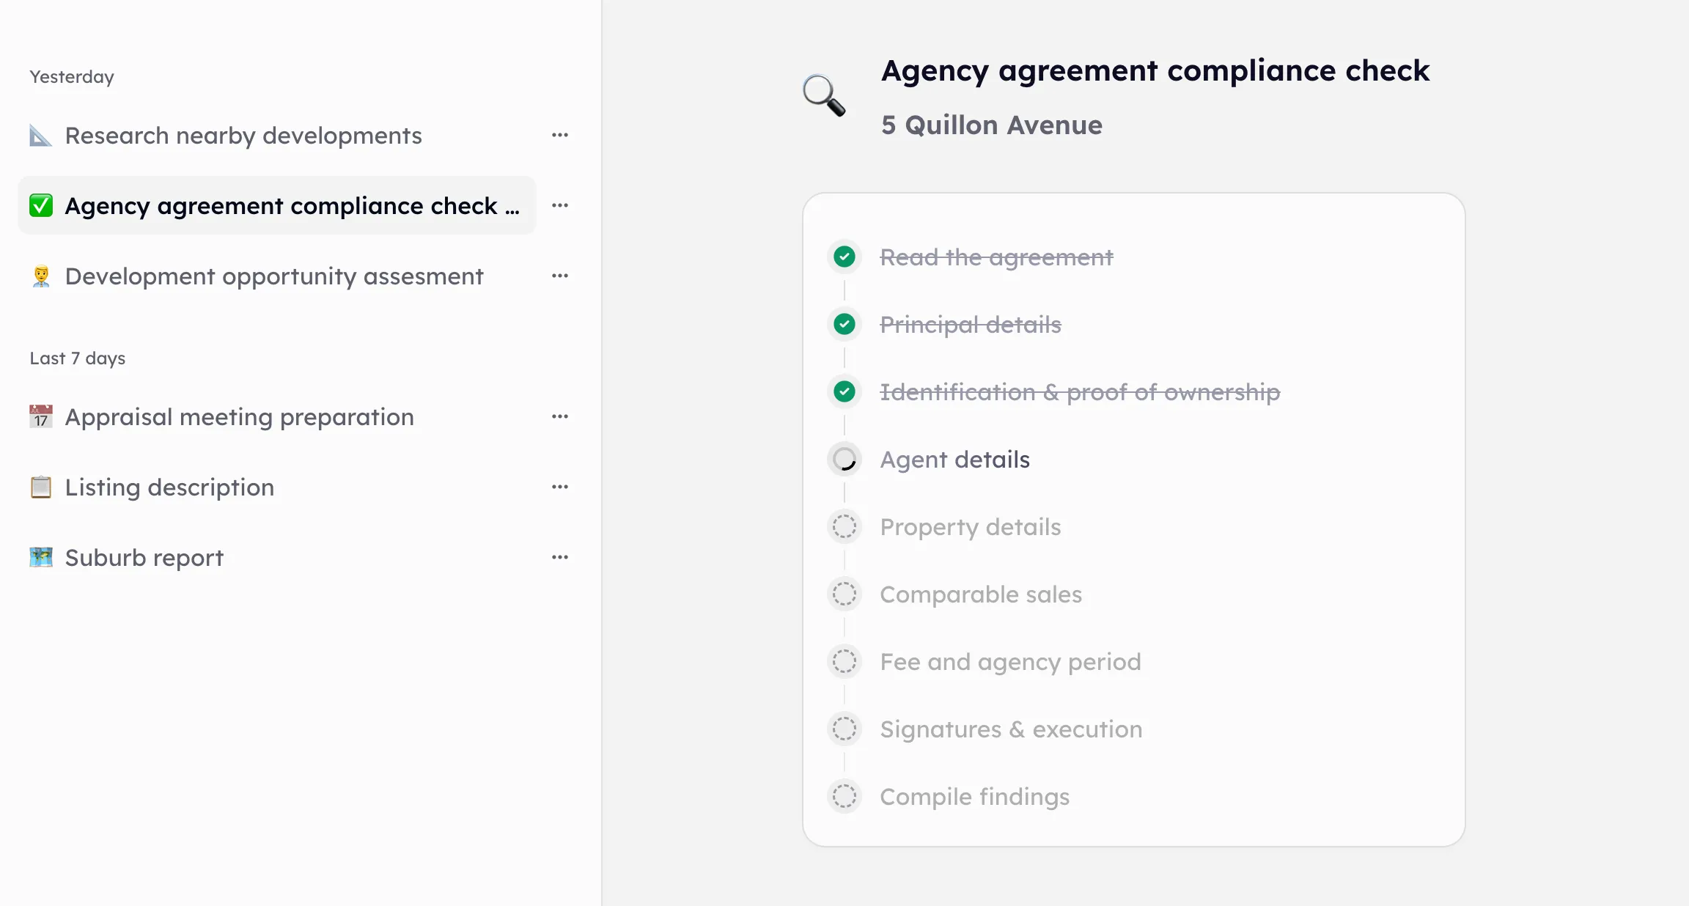This screenshot has height=906, width=1689.
Task: Click the Compile findings step label
Action: 975,796
